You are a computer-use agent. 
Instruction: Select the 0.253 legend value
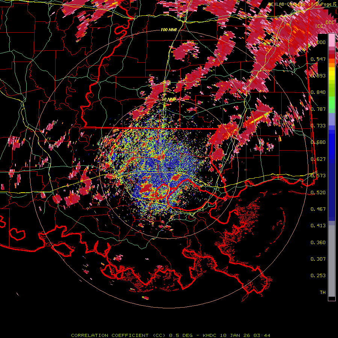[318, 276]
